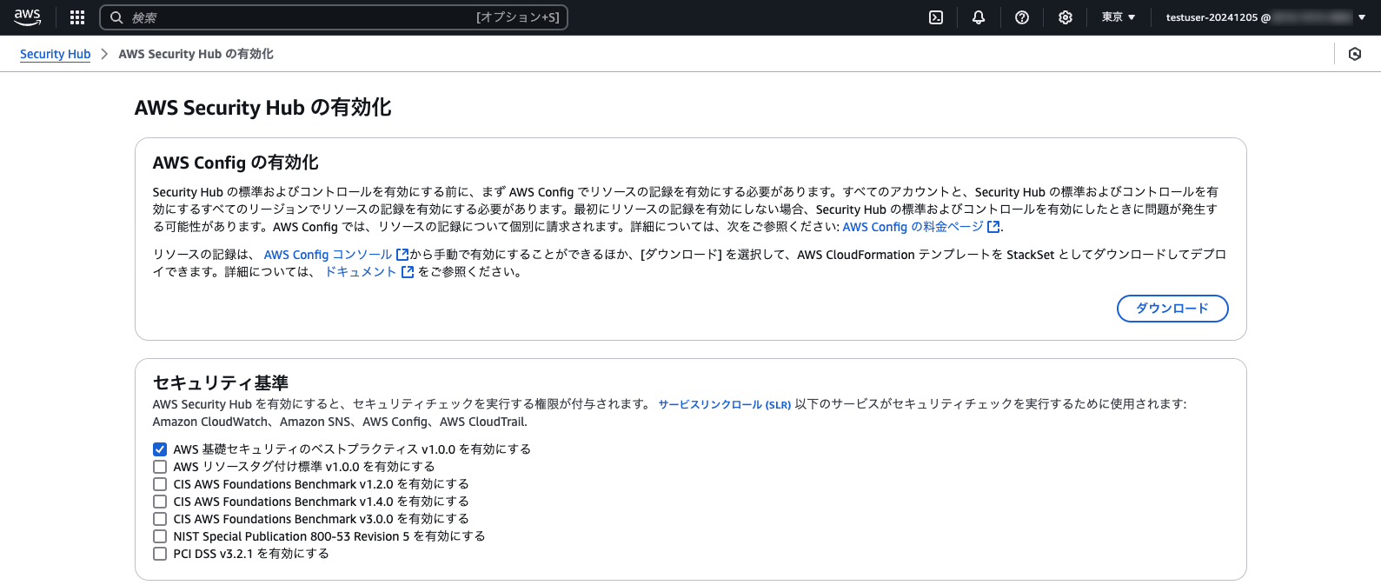
Task: Enable CIS AWS Foundations Benchmark v1.4.0
Action: 160,502
